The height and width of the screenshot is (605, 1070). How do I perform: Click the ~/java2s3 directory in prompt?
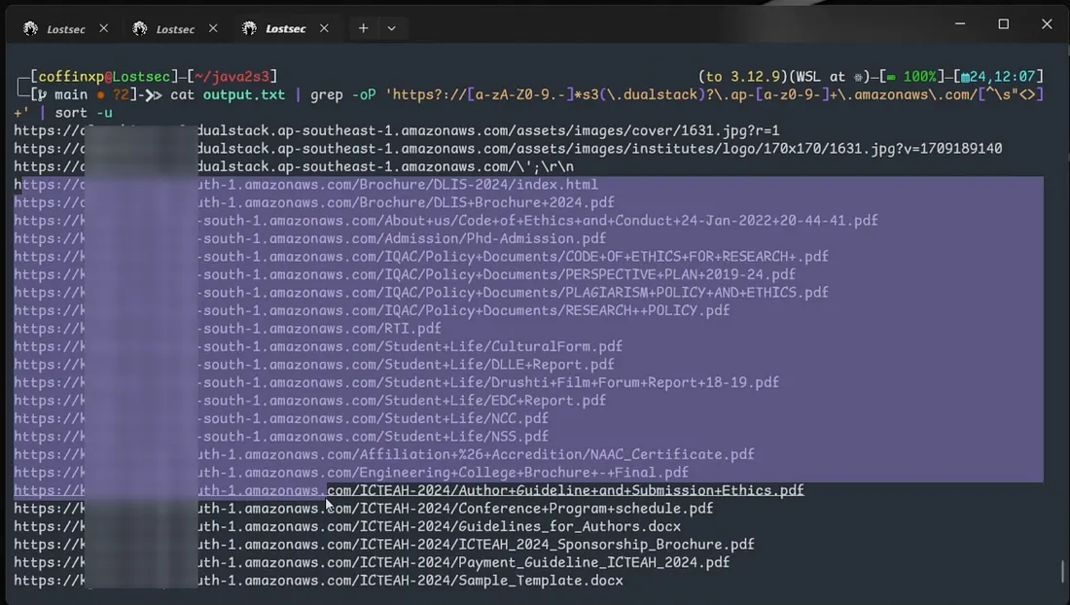(x=232, y=77)
